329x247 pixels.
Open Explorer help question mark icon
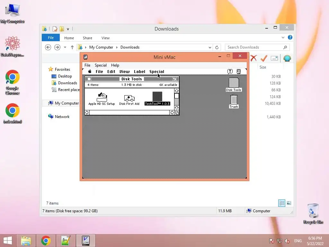290,37
